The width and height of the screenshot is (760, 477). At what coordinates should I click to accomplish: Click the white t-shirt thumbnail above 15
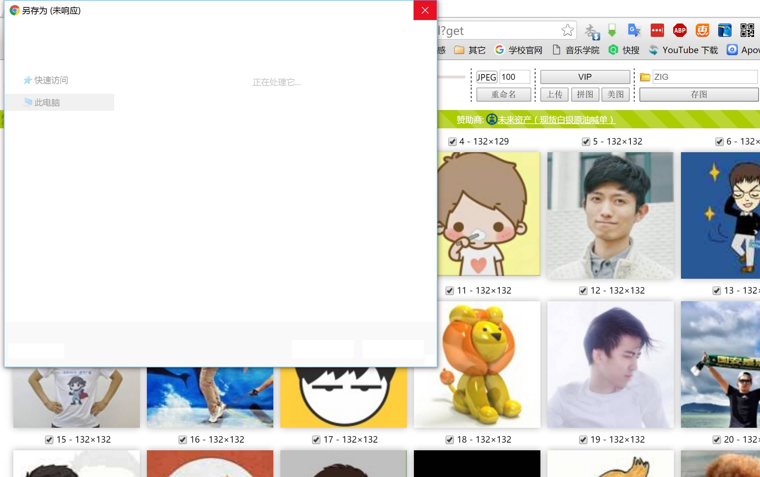76,397
